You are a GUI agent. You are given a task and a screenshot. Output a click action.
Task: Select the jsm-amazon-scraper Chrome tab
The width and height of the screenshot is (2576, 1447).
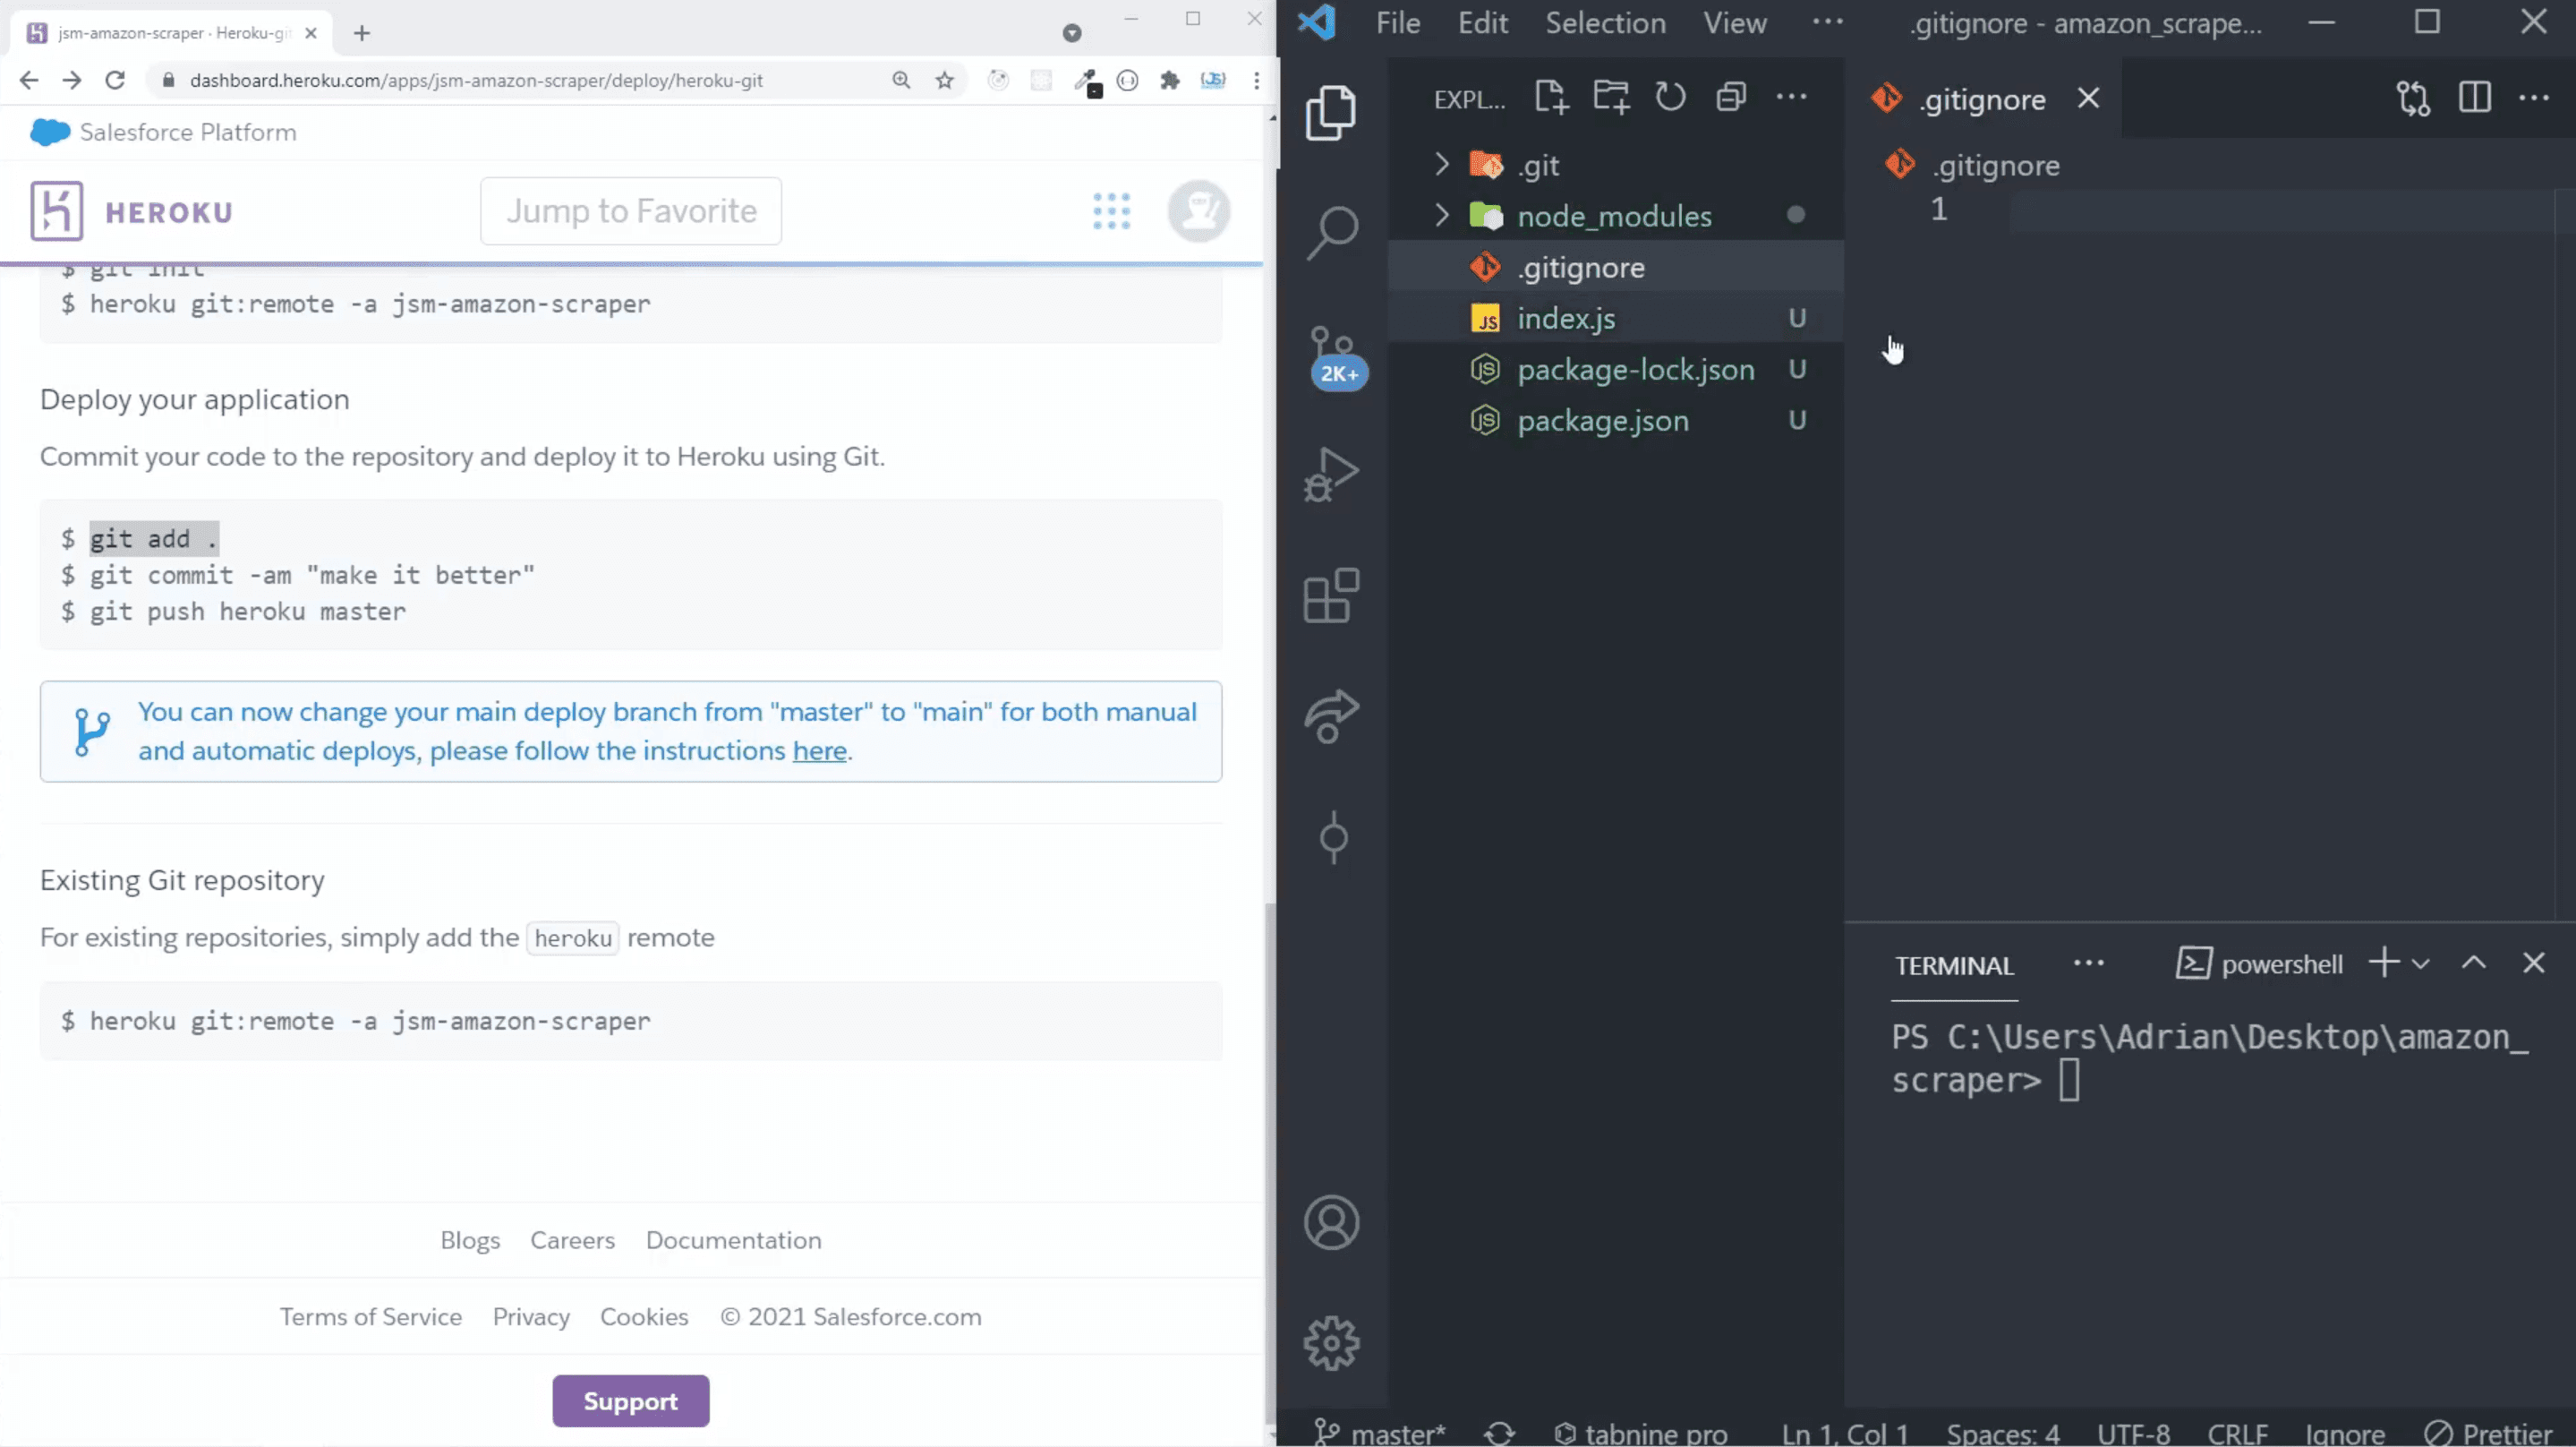click(172, 33)
